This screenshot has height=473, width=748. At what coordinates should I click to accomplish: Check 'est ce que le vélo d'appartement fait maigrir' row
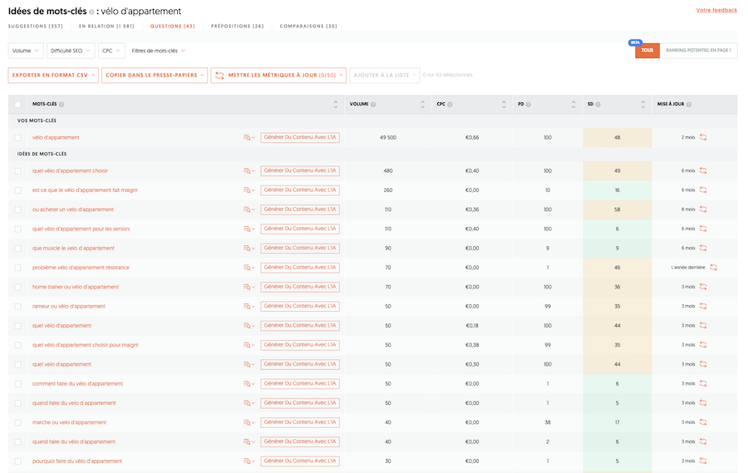tap(17, 190)
